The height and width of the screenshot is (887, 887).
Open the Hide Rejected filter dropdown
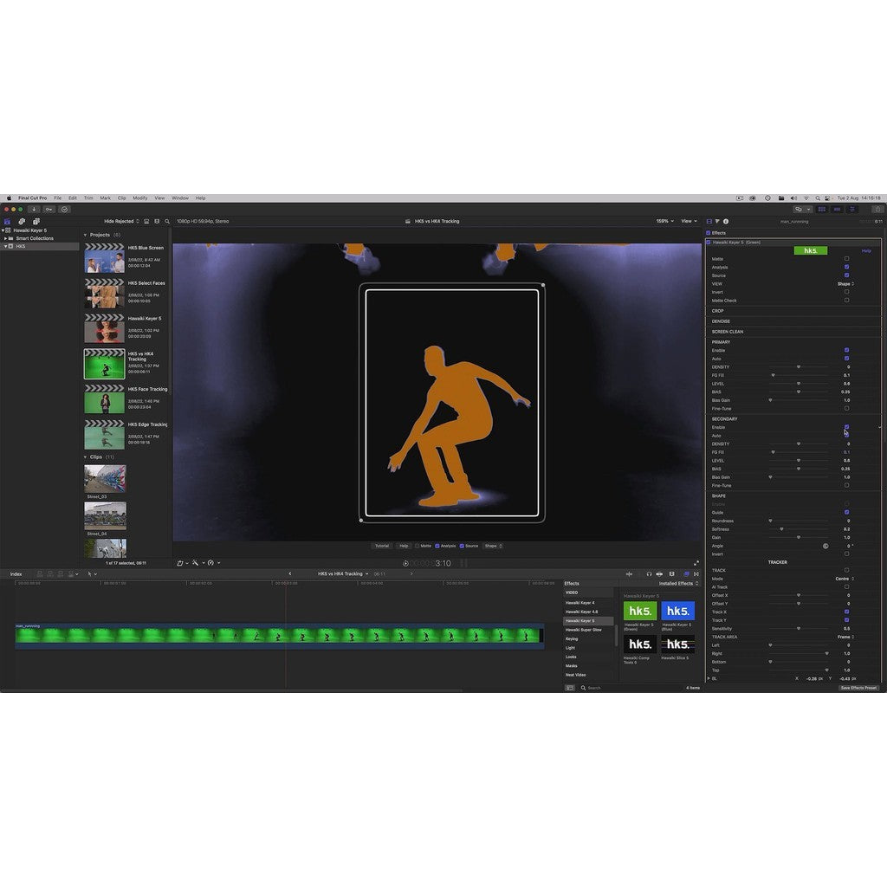coord(121,221)
